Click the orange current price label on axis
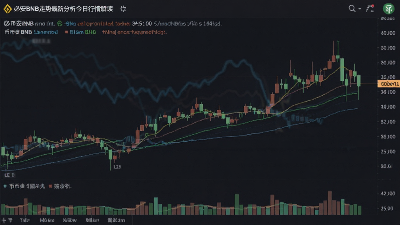Screen dimensions: 400x225 pyautogui.click(x=389, y=84)
